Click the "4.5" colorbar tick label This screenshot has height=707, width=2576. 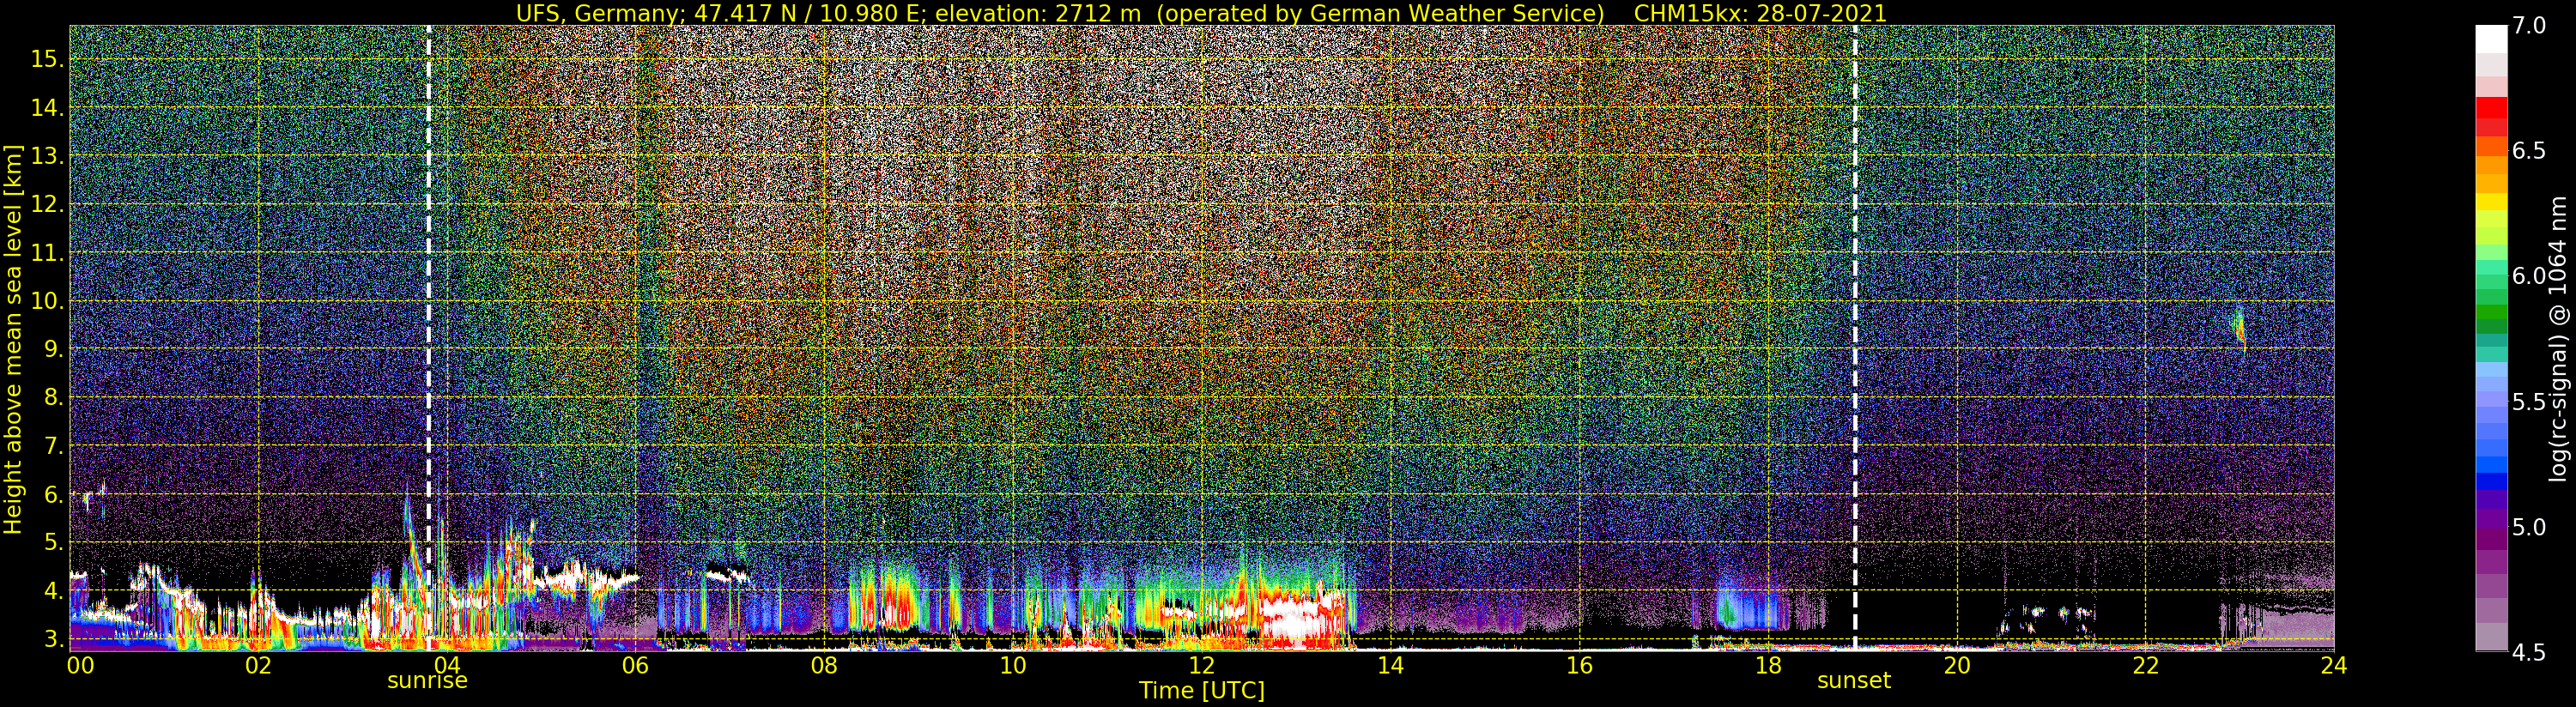(2529, 652)
